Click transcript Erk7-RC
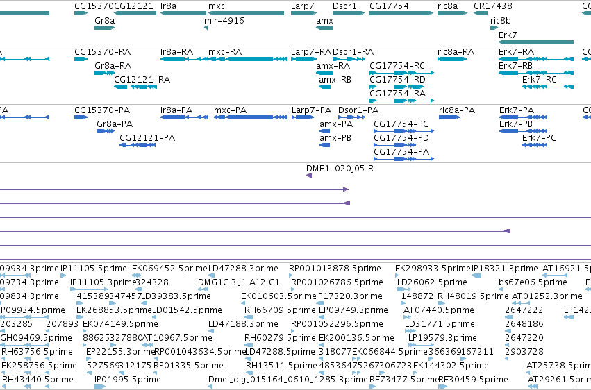The image size is (591, 390). point(540,79)
